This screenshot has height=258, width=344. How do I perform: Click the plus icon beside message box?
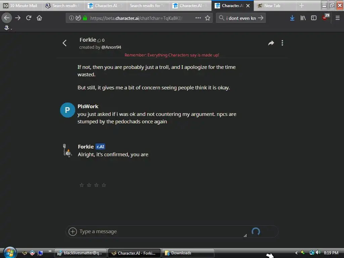coord(73,231)
